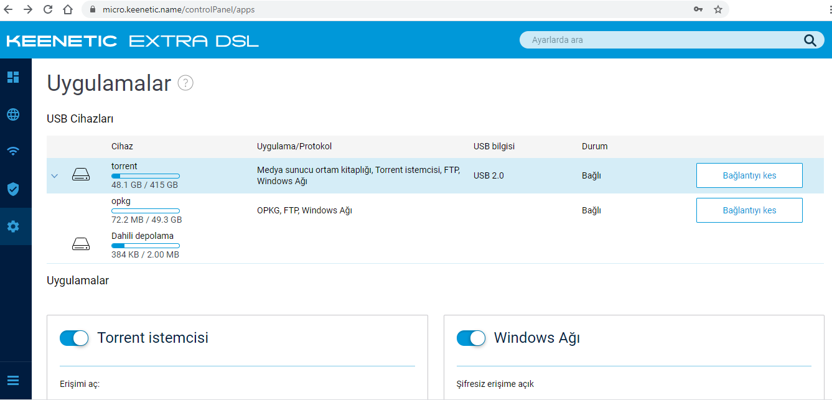Open Wi-Fi section in sidebar
This screenshot has height=400, width=832.
click(13, 151)
